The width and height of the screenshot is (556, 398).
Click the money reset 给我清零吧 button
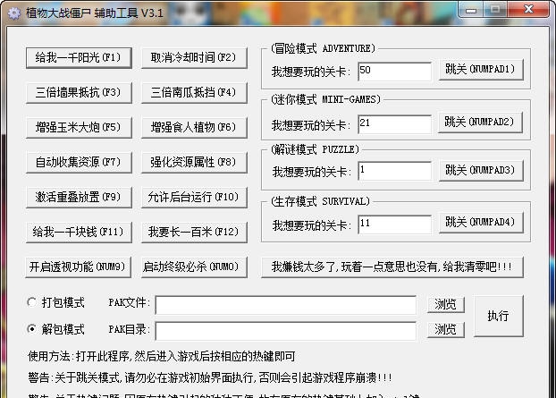point(392,267)
